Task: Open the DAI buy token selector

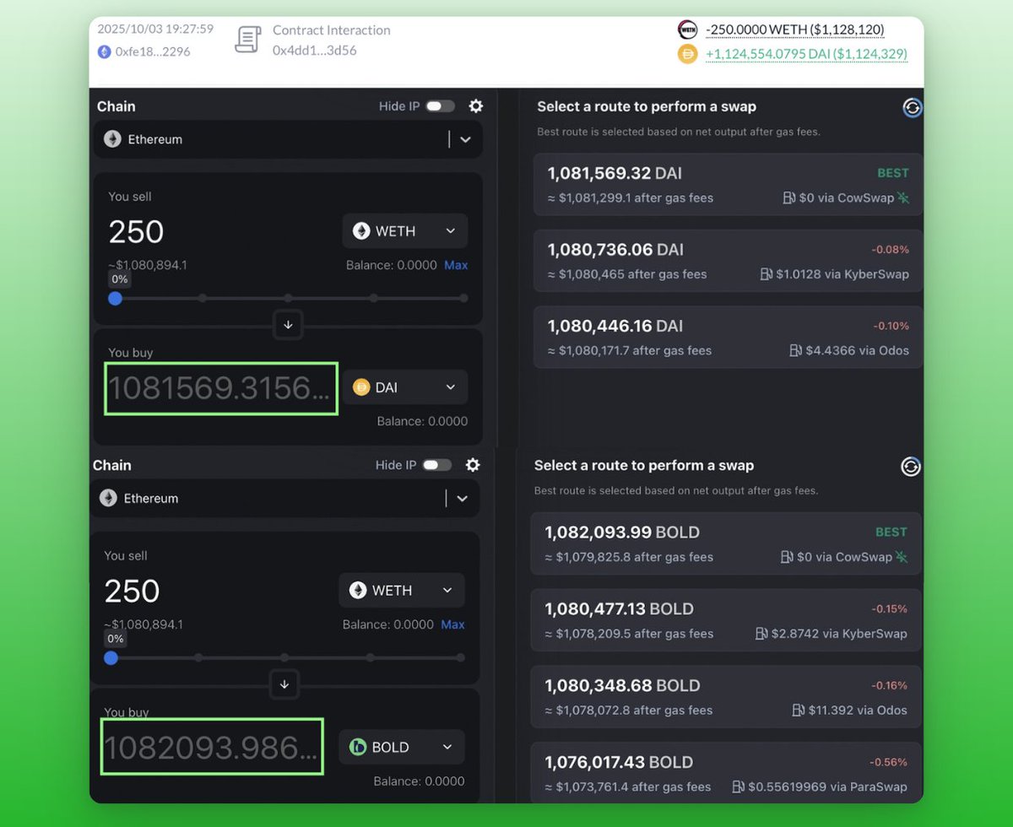Action: [405, 387]
